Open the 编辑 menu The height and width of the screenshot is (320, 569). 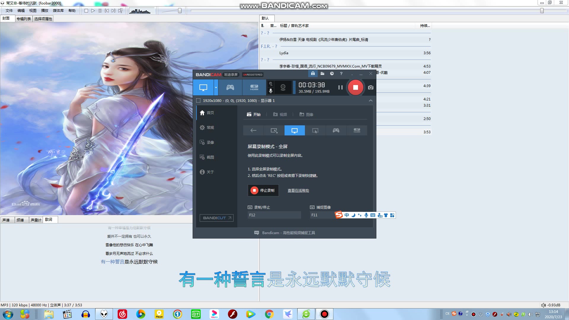pyautogui.click(x=21, y=11)
